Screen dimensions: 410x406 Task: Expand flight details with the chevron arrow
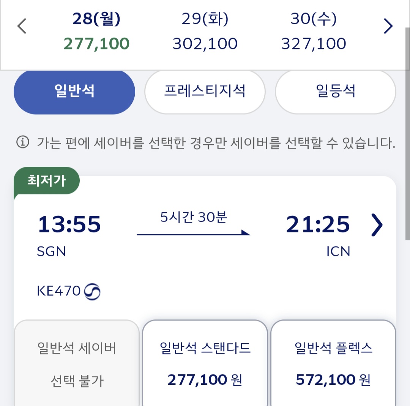pyautogui.click(x=377, y=225)
